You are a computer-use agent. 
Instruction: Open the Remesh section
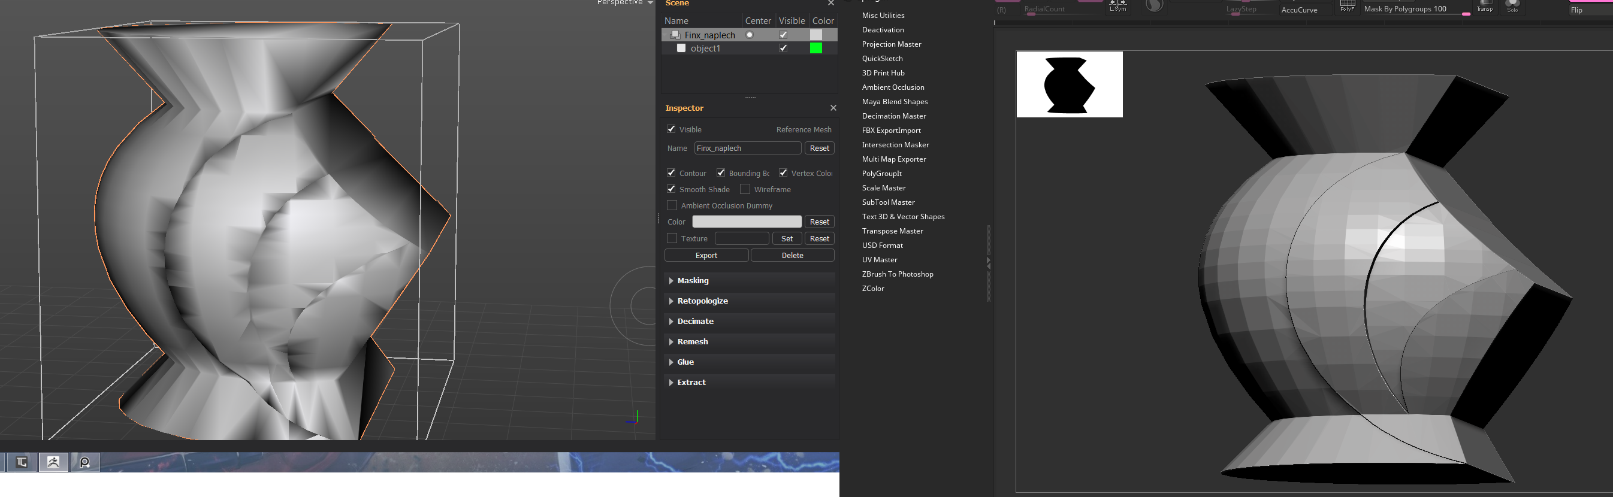click(692, 342)
